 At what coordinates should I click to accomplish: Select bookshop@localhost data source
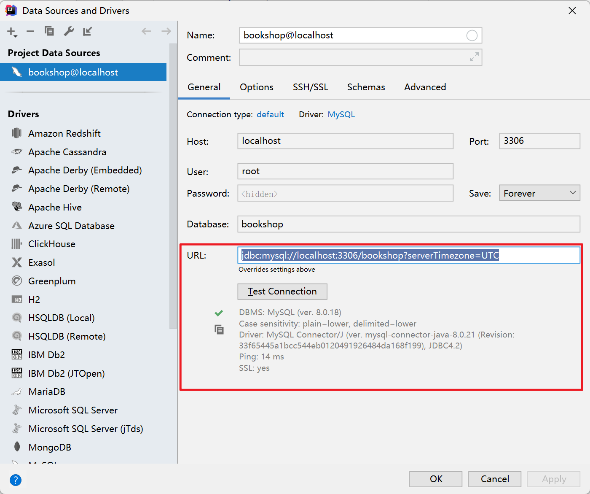click(x=83, y=72)
